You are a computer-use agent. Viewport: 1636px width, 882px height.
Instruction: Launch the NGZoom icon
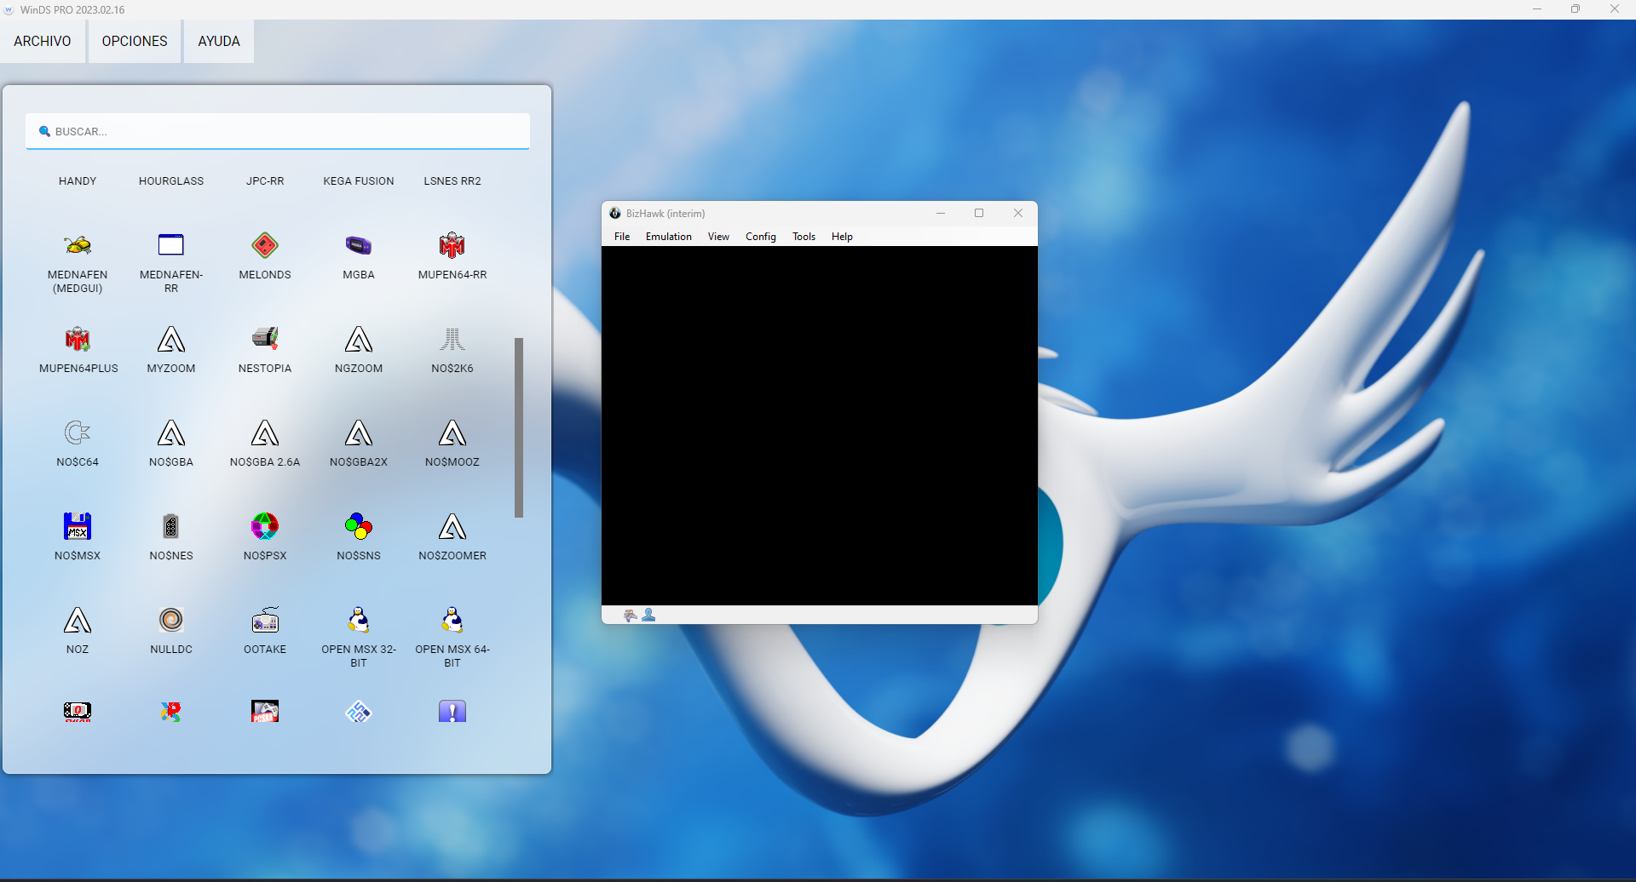click(359, 339)
